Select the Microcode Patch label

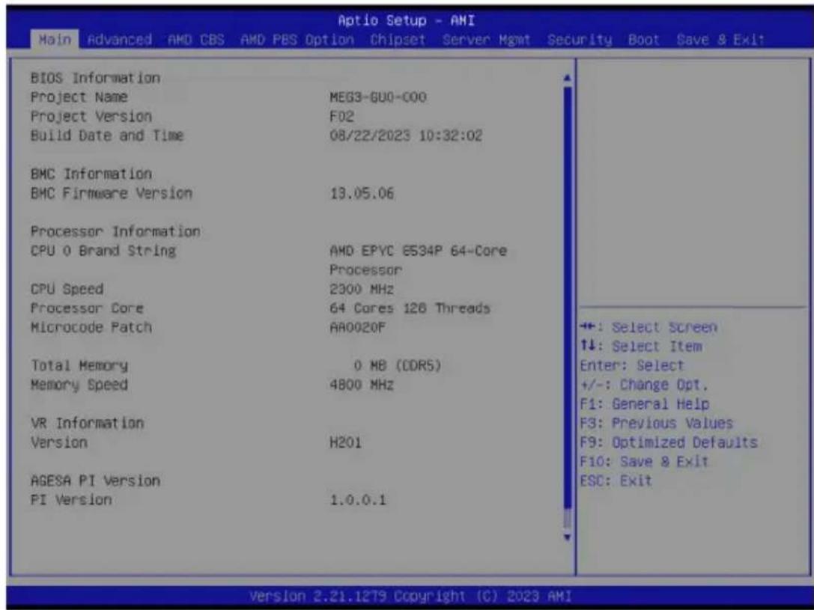pos(91,327)
